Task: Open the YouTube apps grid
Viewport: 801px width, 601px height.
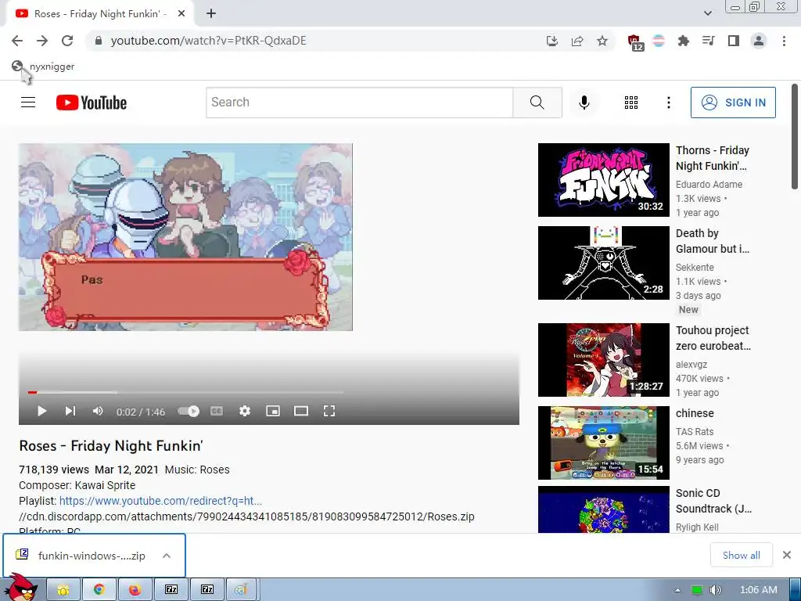Action: (631, 103)
